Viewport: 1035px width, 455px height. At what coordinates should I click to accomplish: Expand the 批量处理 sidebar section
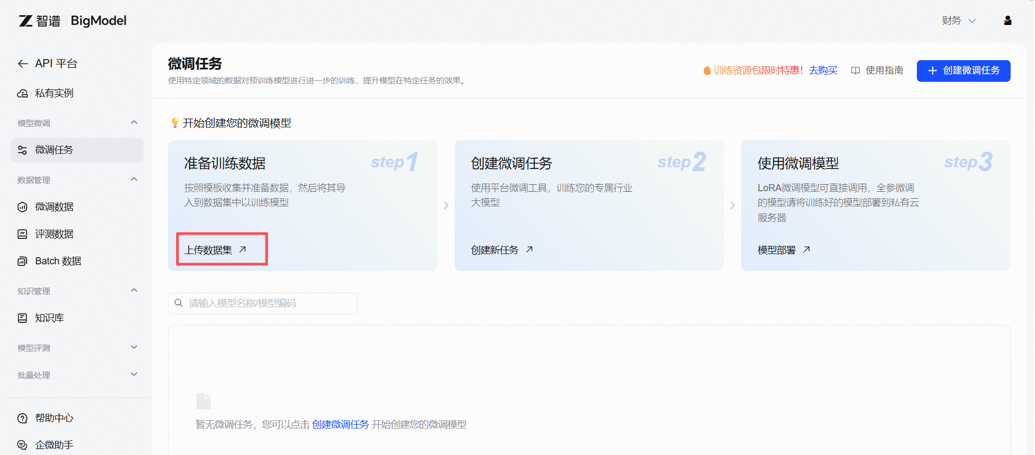tap(134, 375)
